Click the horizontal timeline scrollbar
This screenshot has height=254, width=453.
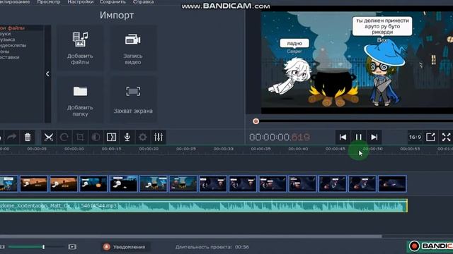coord(190,236)
